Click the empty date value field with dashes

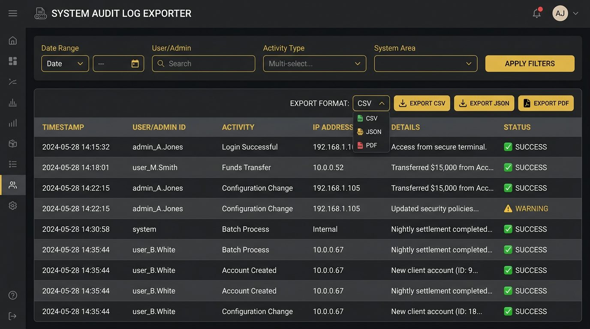[x=118, y=63]
